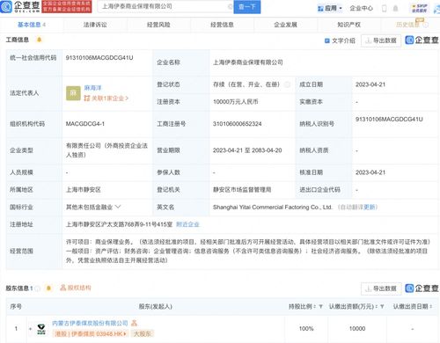Screen dimensions: 440x343
Task: Sort by 认缴出资额(万元) column arrows
Action: pos(377,307)
